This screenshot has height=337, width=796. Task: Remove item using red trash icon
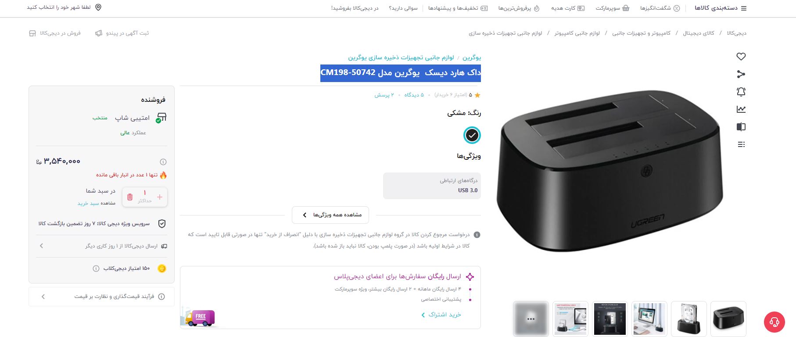(130, 197)
